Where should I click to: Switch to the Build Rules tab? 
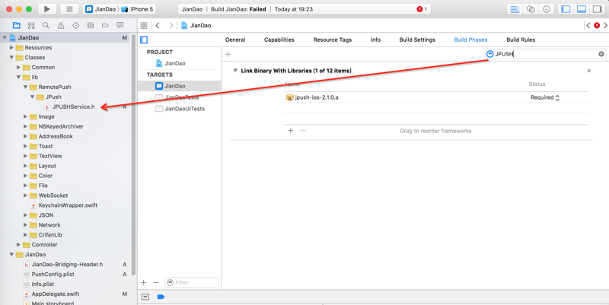point(521,40)
